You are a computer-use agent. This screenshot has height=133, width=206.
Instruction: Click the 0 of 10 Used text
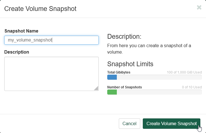click(192, 87)
